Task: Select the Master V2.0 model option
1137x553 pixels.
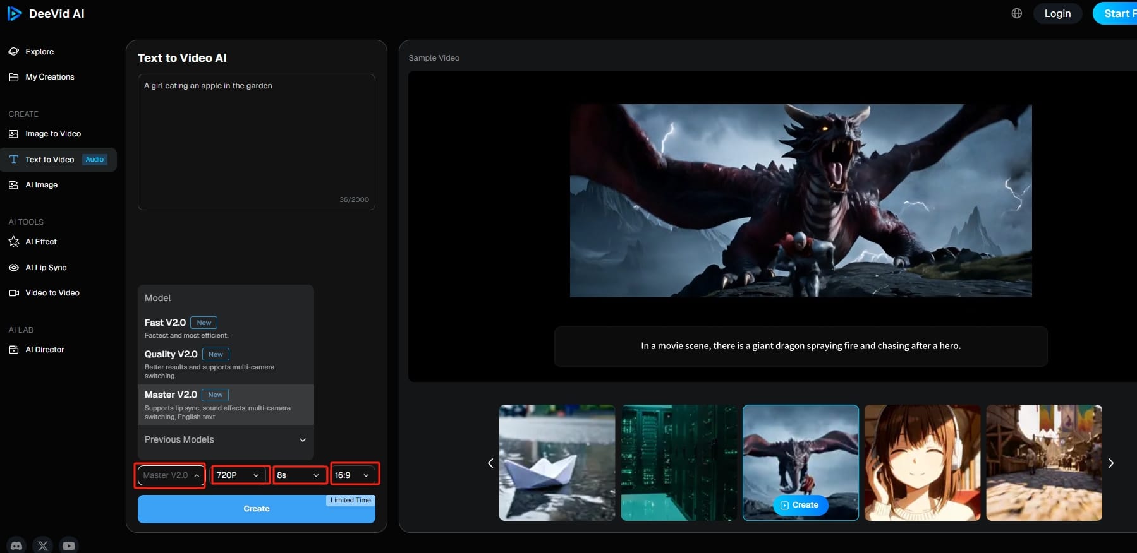Action: coord(226,405)
